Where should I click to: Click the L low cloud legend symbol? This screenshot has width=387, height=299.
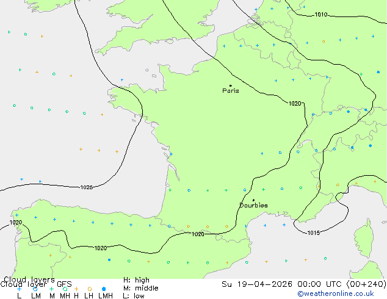[19, 289]
